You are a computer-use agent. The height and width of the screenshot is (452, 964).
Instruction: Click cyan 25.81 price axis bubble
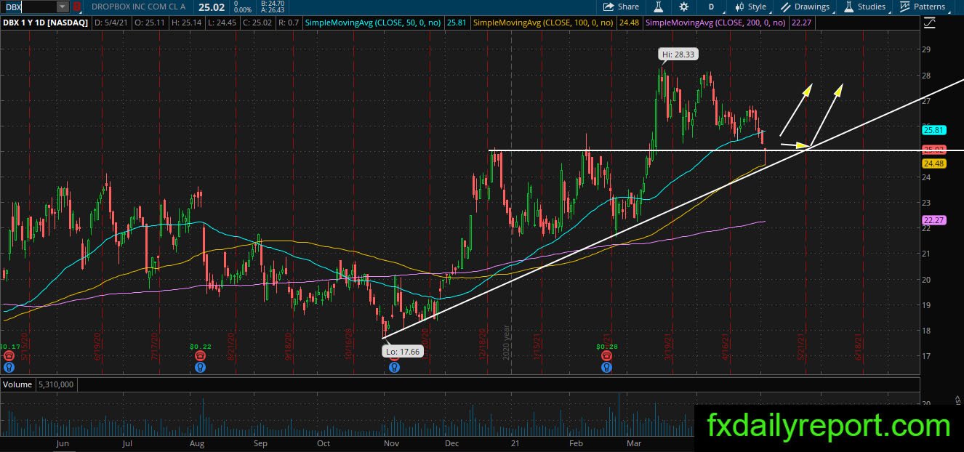pos(933,130)
